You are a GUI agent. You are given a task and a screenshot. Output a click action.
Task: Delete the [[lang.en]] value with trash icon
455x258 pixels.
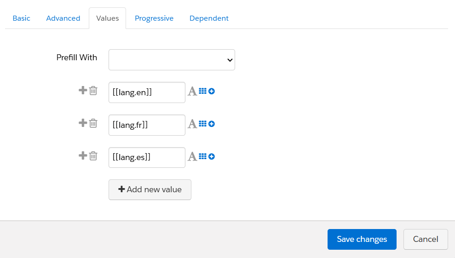[x=93, y=91]
